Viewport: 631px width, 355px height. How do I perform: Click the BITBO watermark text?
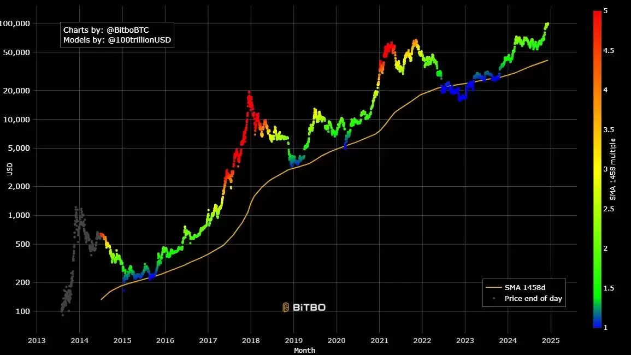click(309, 307)
